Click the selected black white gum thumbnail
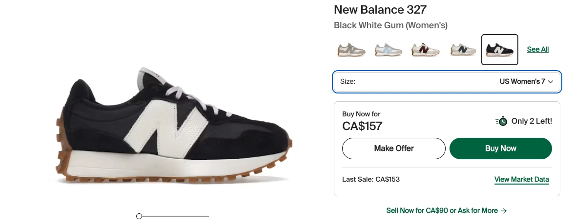 click(499, 50)
